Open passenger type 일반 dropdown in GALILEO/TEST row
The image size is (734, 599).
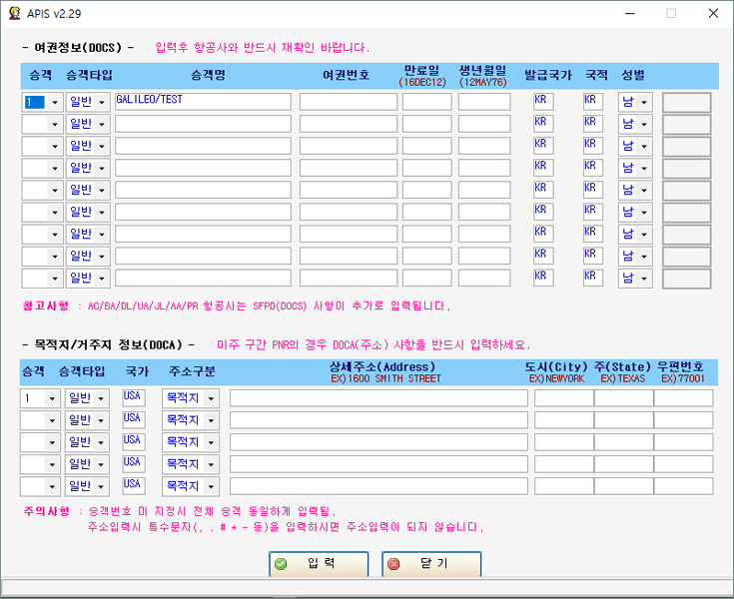(x=102, y=102)
